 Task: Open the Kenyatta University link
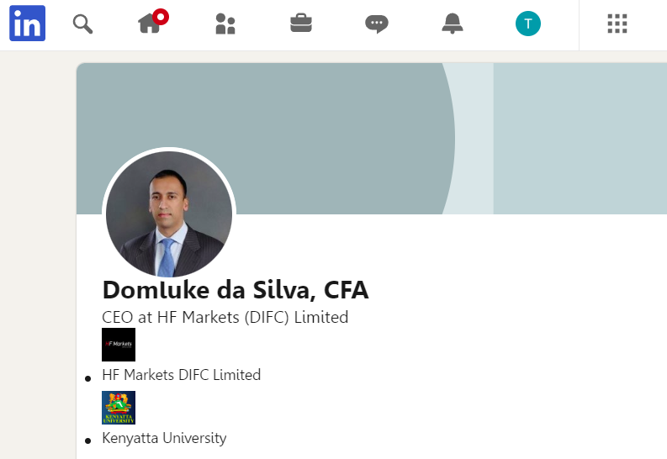[x=164, y=438]
